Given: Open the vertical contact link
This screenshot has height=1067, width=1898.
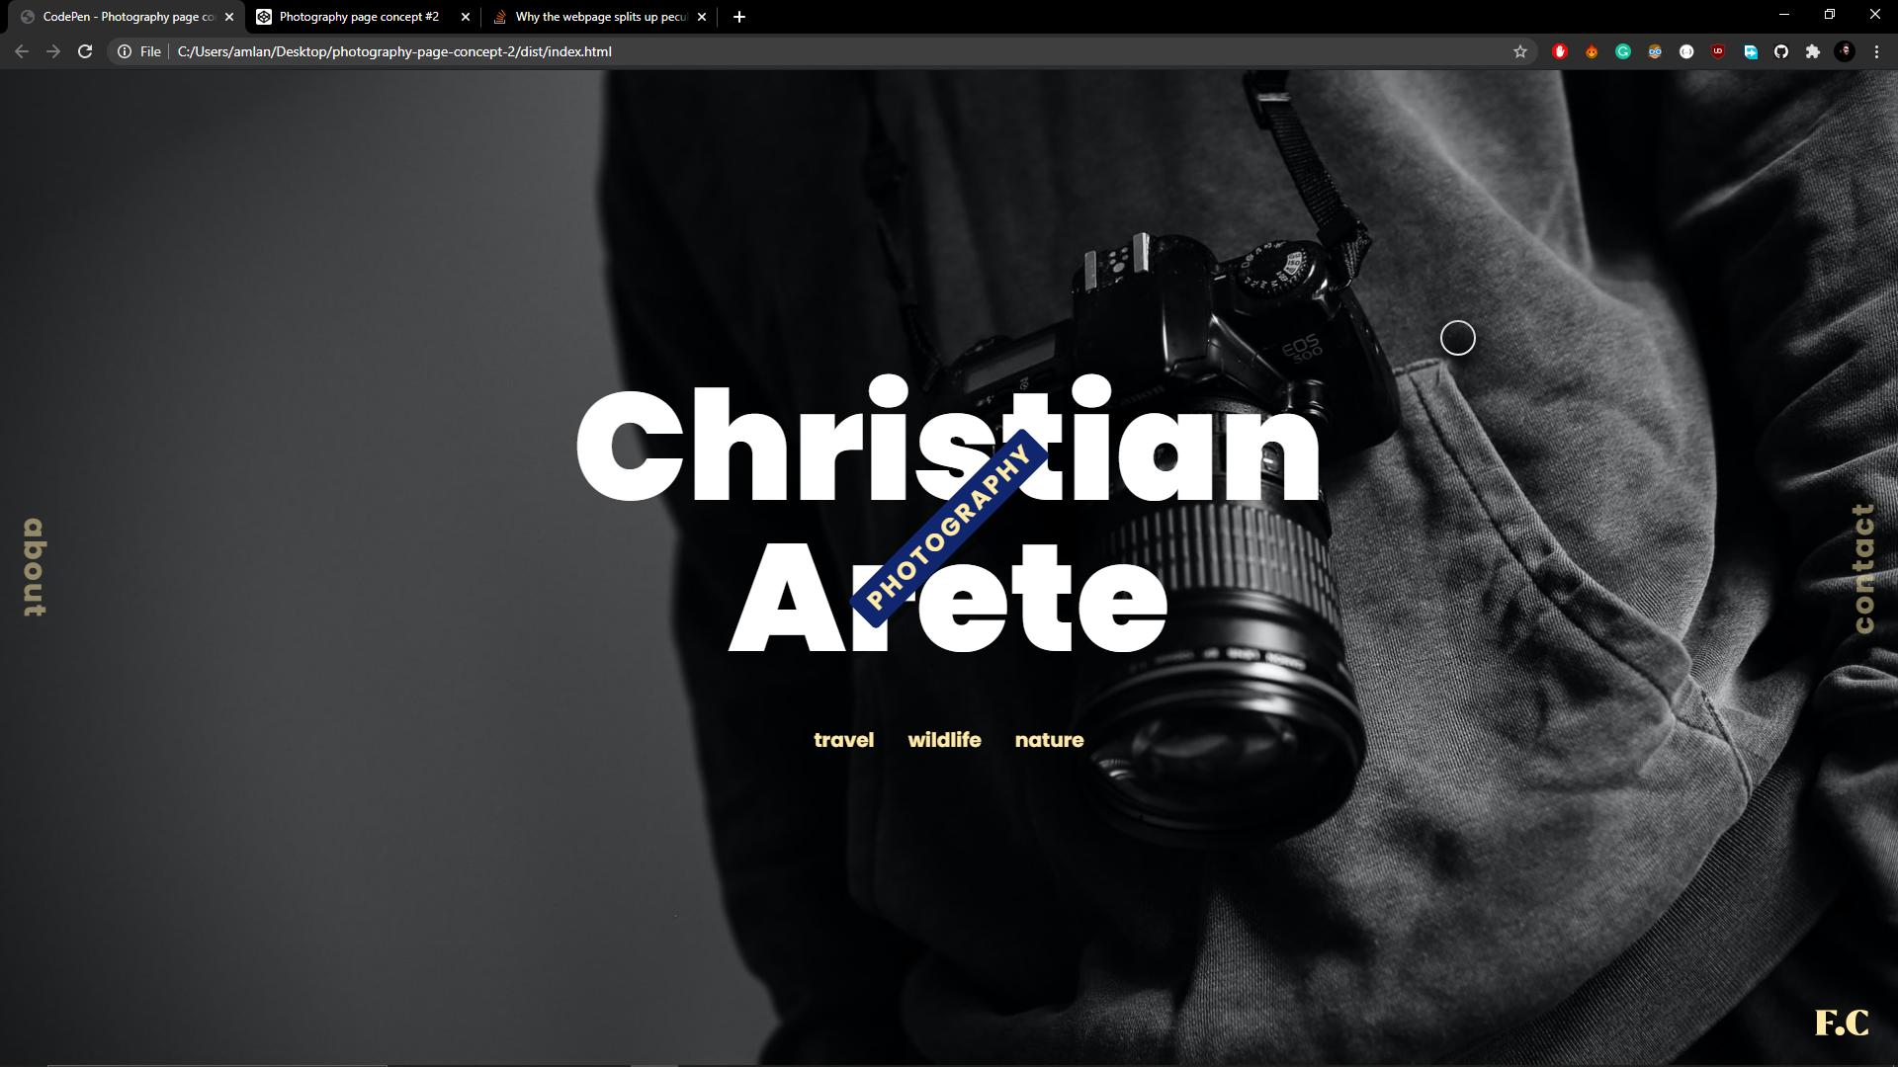Looking at the screenshot, I should click(x=1863, y=568).
